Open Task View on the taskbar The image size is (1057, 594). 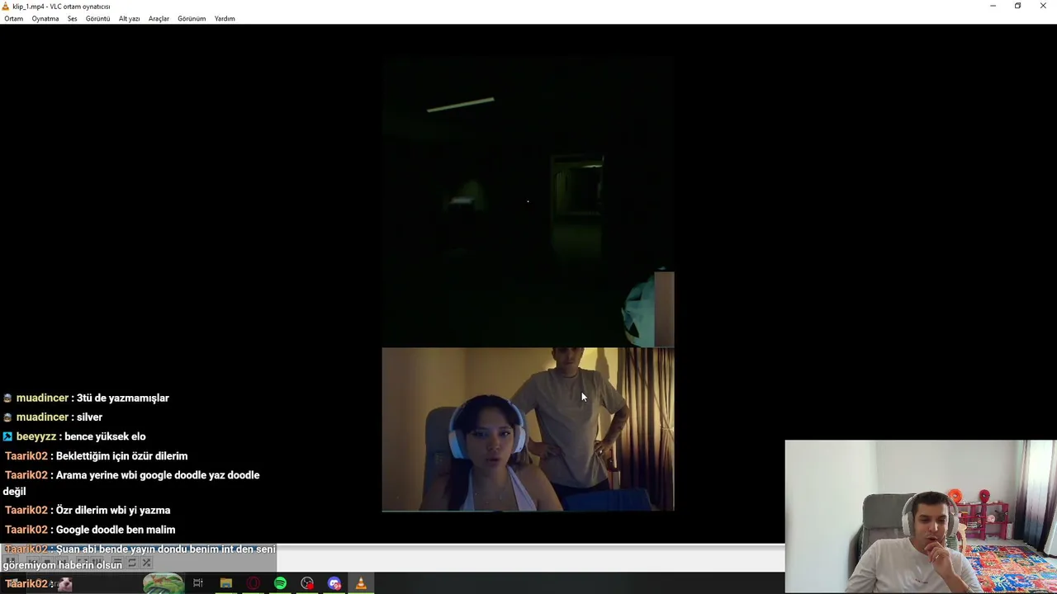click(198, 584)
